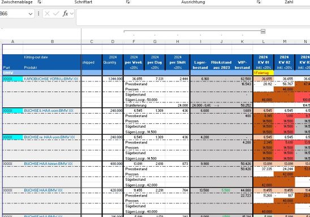Viewport: 310px width, 217px height.
Task: Click the formula bar cancel X icon
Action: click(47, 14)
